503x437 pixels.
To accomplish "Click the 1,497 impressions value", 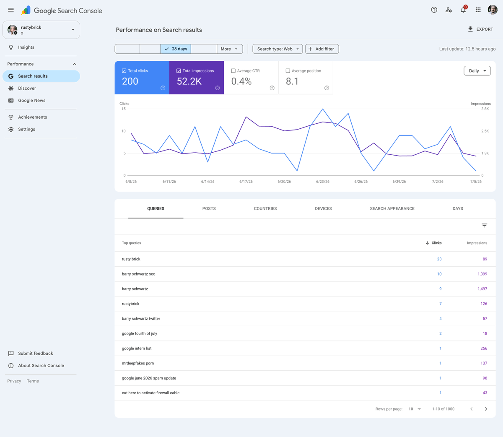I will pyautogui.click(x=482, y=289).
